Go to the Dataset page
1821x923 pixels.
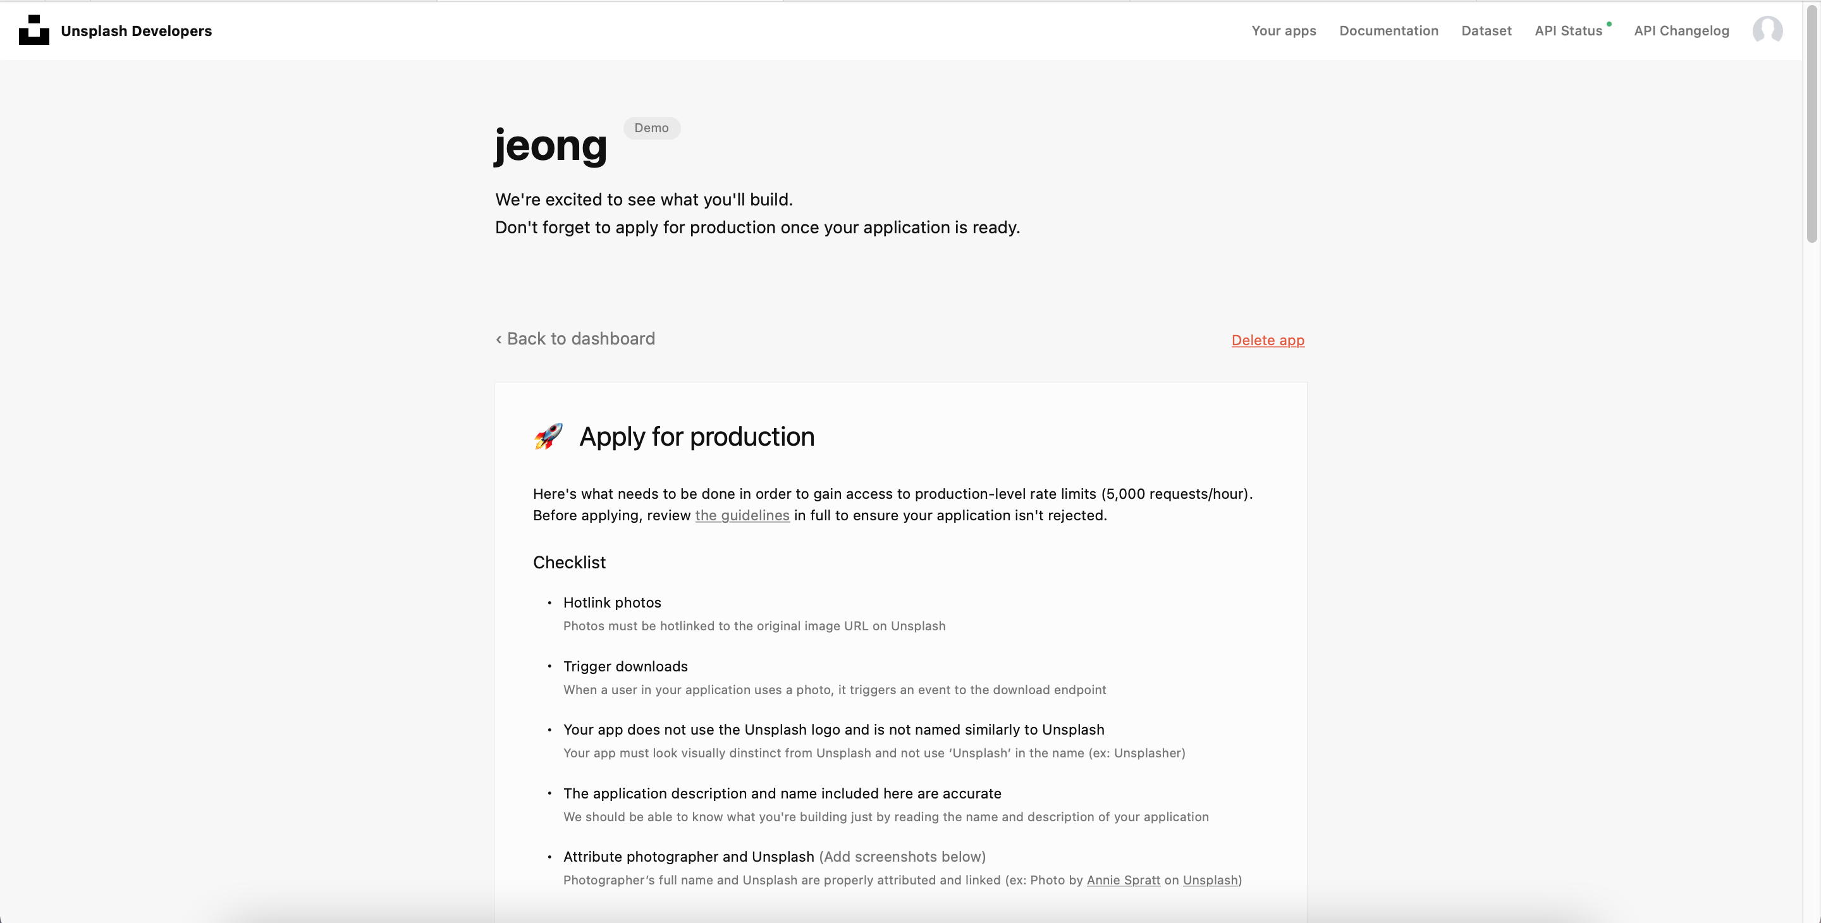click(1486, 30)
